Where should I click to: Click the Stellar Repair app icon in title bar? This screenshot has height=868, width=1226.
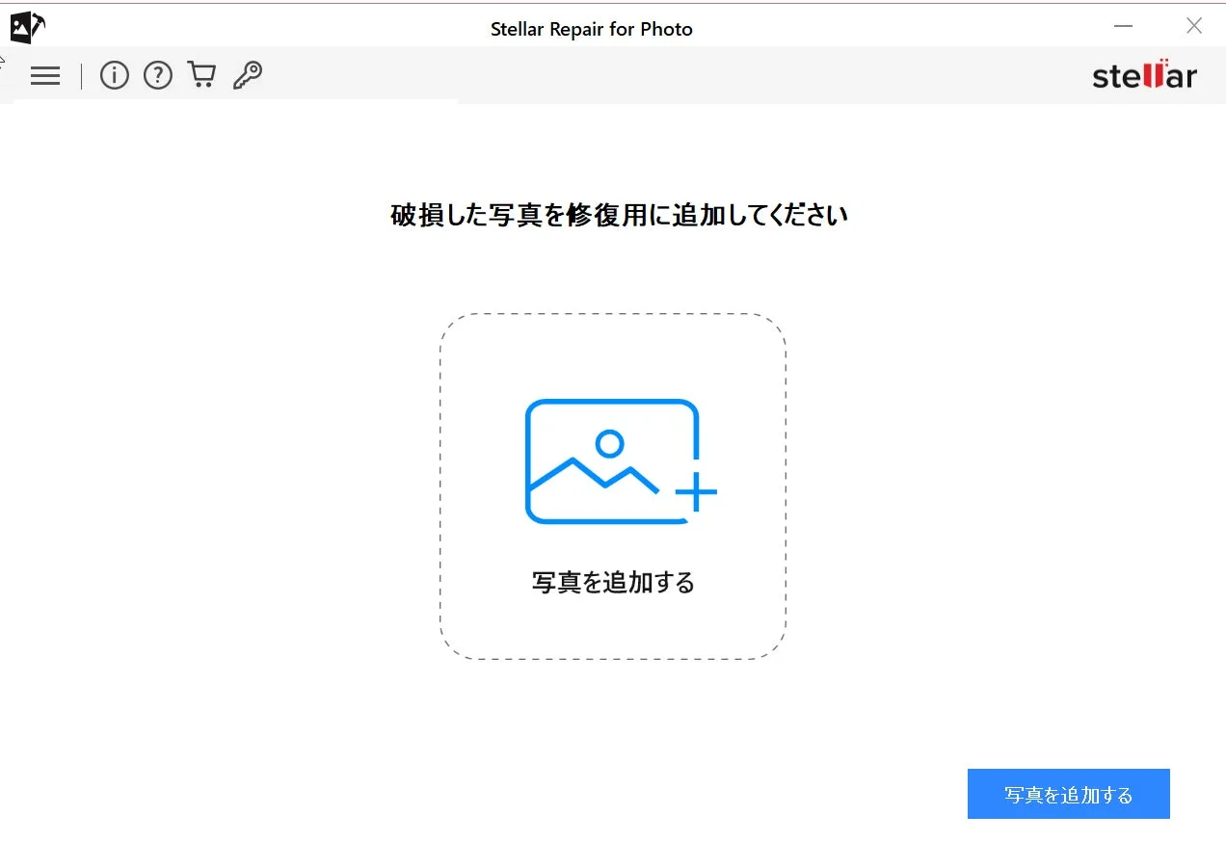[x=28, y=27]
